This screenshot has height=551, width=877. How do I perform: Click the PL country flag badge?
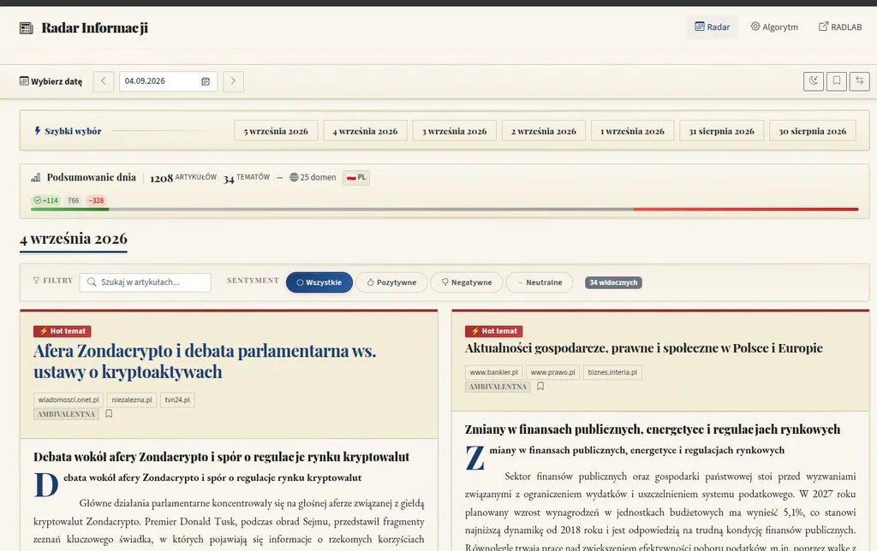[x=356, y=178]
